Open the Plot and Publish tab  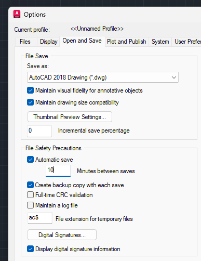click(127, 42)
